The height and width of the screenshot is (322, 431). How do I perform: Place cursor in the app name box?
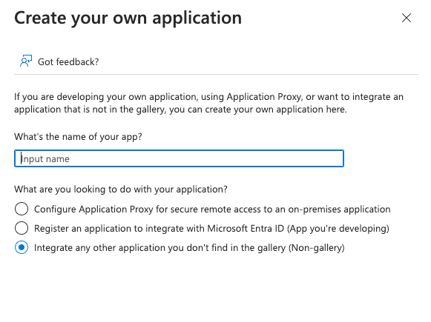(x=179, y=158)
